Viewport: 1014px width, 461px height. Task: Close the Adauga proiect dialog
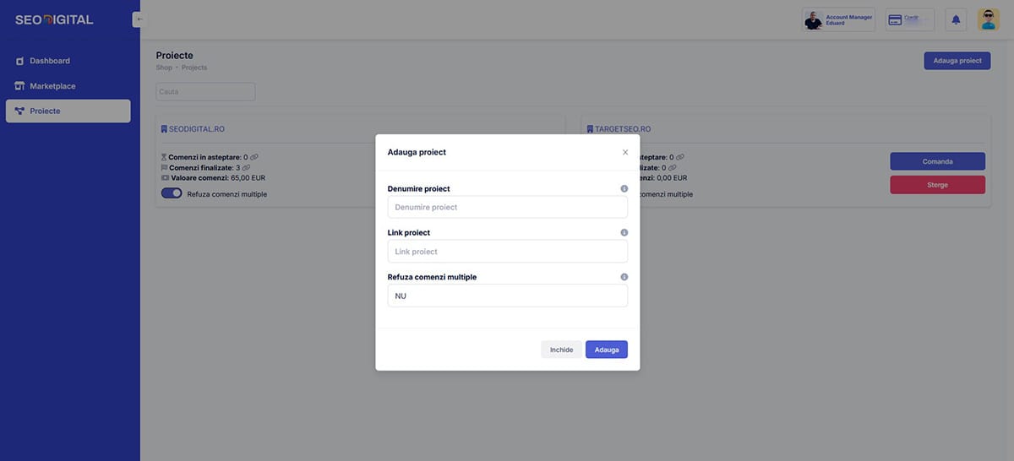625,152
